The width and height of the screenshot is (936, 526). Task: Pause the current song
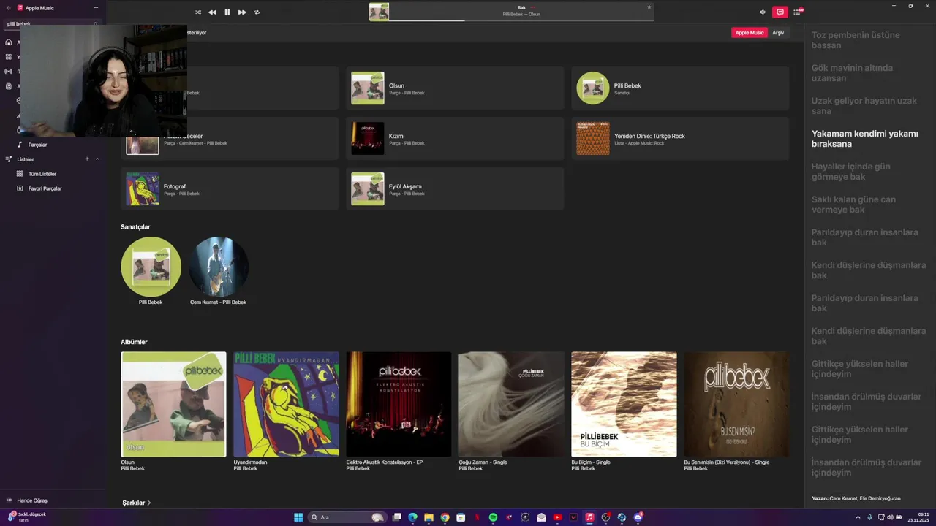227,12
